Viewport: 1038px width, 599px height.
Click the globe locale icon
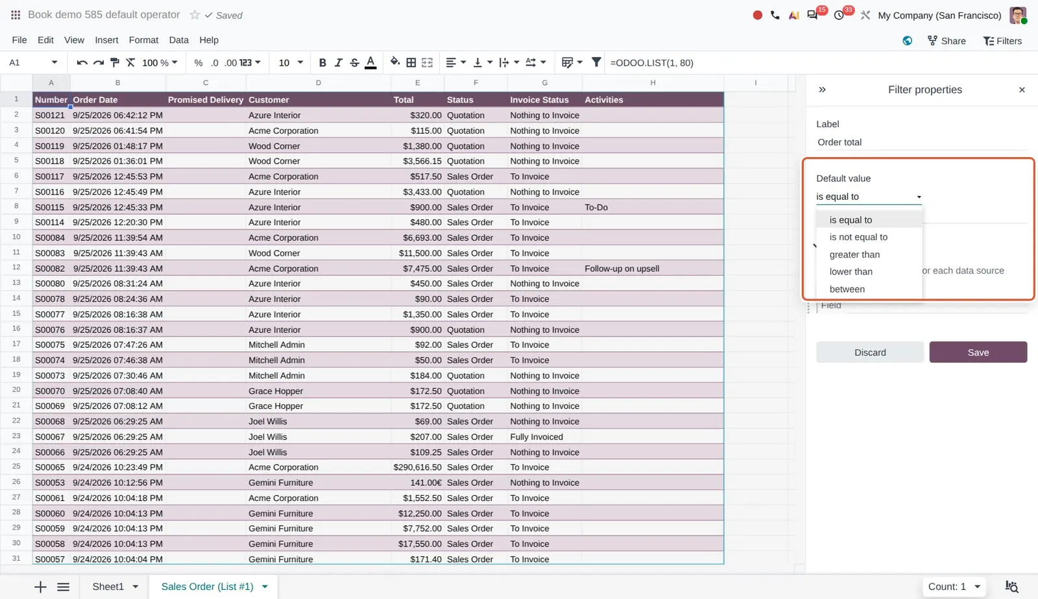tap(908, 41)
